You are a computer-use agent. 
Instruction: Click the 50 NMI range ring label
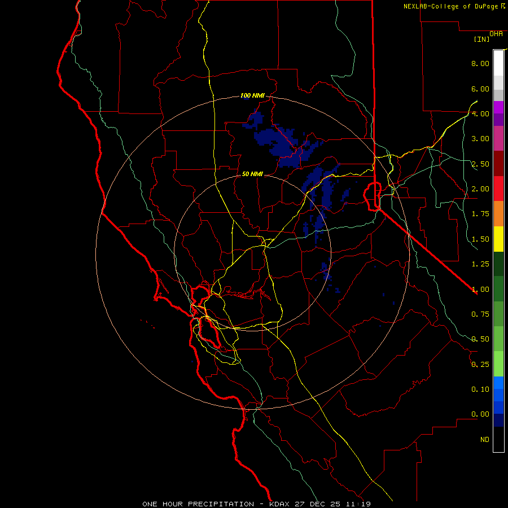252,174
